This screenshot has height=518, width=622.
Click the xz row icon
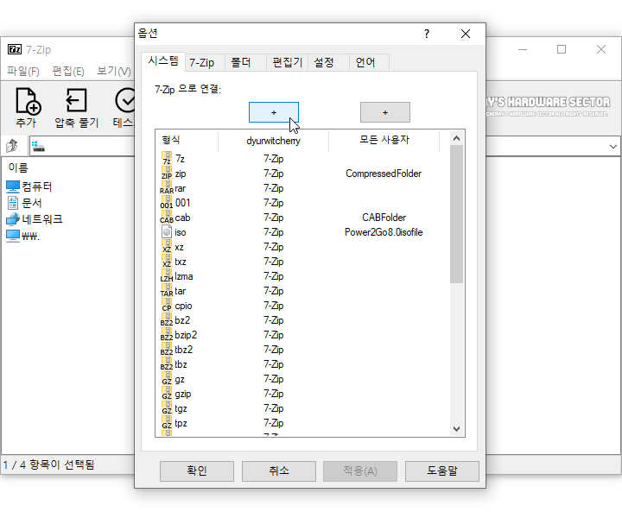tap(167, 247)
